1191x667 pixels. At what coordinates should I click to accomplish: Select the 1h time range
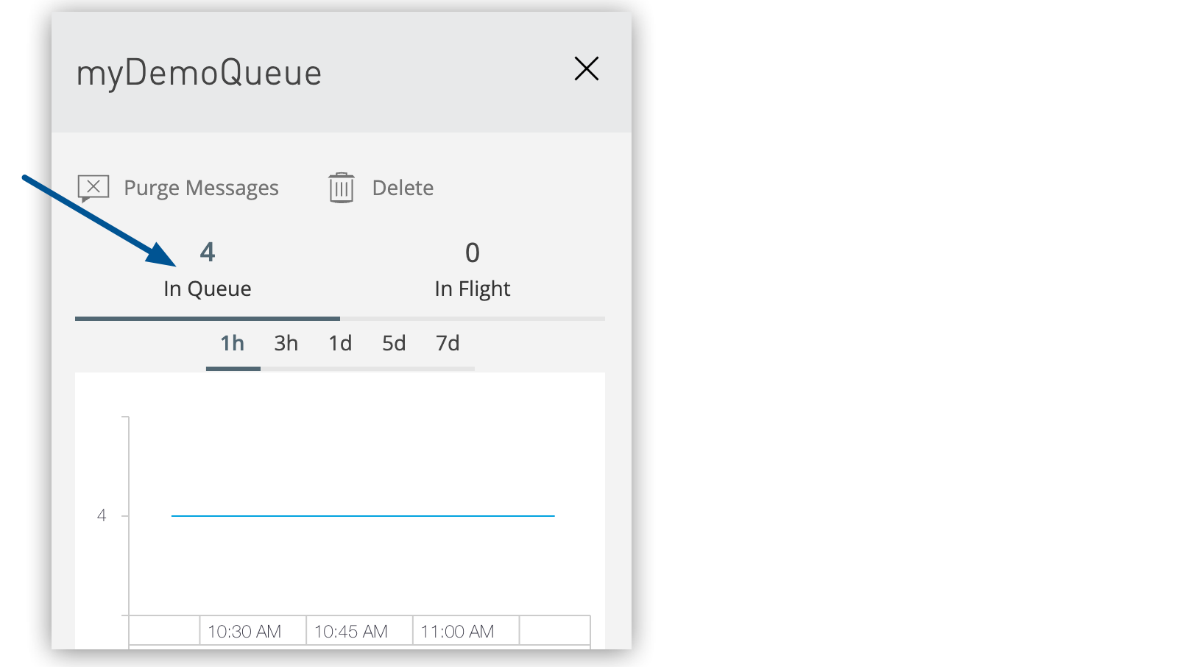[233, 344]
